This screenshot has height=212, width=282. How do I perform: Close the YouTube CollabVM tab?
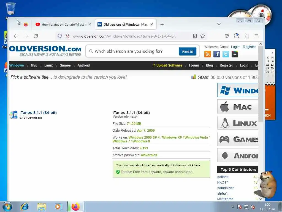[x=90, y=24]
